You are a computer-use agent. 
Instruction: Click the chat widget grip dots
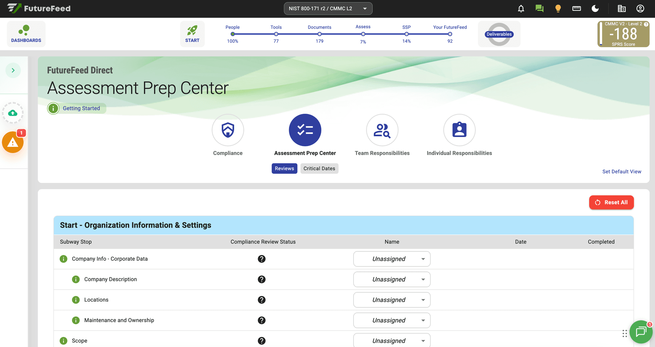[625, 334]
